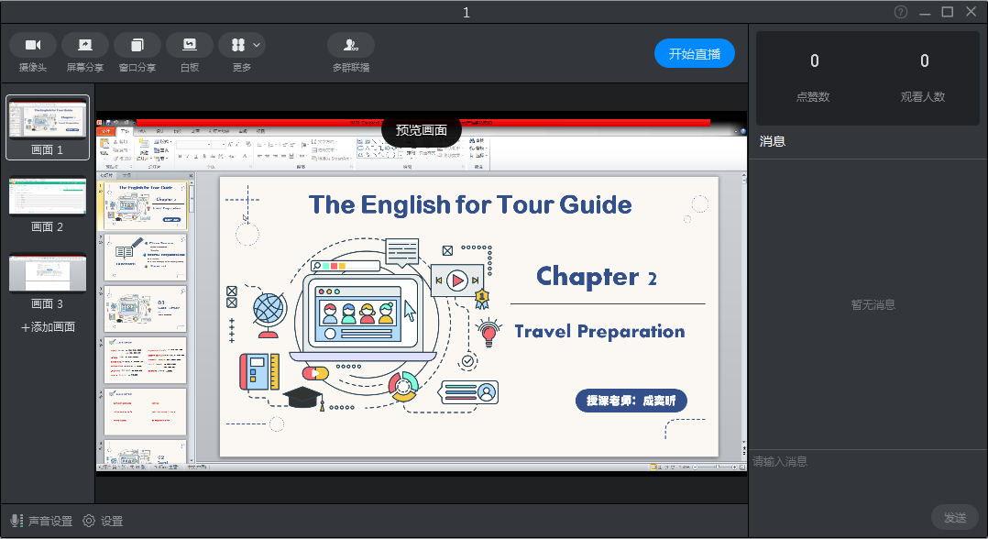Open the gear 设置 settings

click(x=103, y=521)
